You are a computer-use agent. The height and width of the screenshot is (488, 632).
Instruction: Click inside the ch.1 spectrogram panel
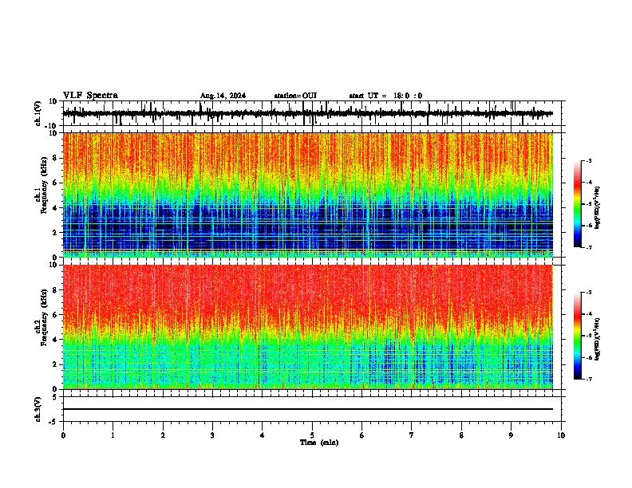pos(307,195)
